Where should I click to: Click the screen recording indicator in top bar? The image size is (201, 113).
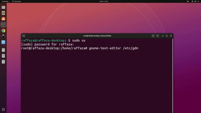point(188,1)
